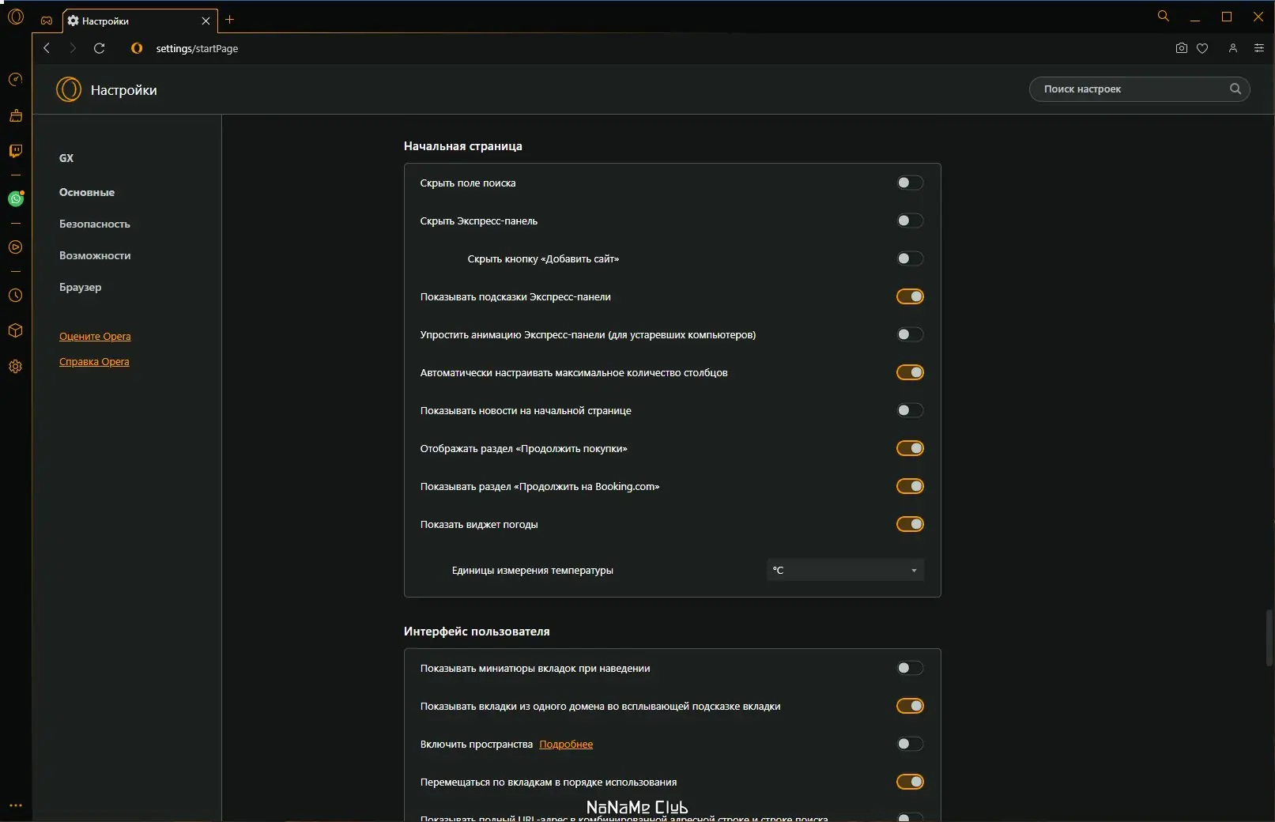Toggle 'Показывать новости на начальной странице'
The image size is (1275, 822).
[x=910, y=411]
